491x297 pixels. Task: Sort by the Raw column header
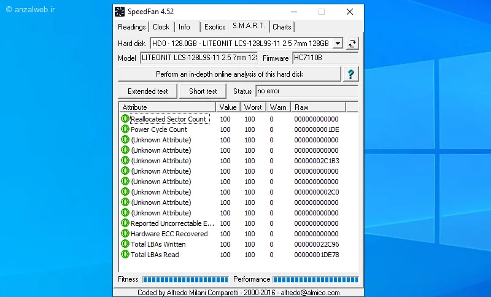(318, 107)
